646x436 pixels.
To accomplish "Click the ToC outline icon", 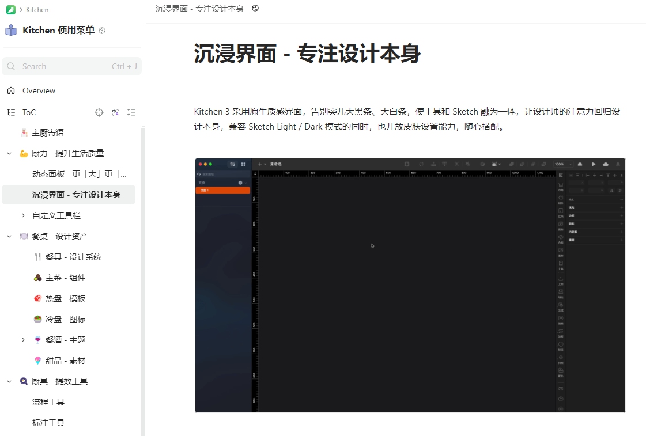I will pyautogui.click(x=11, y=112).
